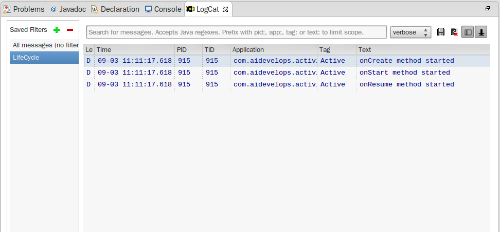The height and width of the screenshot is (232, 500).
Task: Click the log message search field
Action: tap(236, 32)
